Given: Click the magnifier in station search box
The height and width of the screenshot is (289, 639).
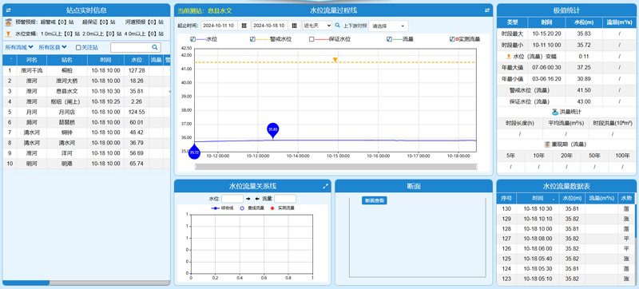Looking at the screenshot, I should 155,48.
